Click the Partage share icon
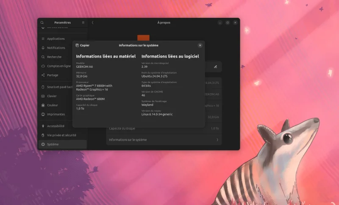 (43, 75)
